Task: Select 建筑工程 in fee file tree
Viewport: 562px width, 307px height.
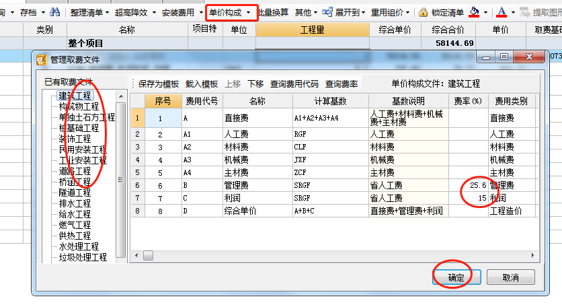Action: [75, 96]
